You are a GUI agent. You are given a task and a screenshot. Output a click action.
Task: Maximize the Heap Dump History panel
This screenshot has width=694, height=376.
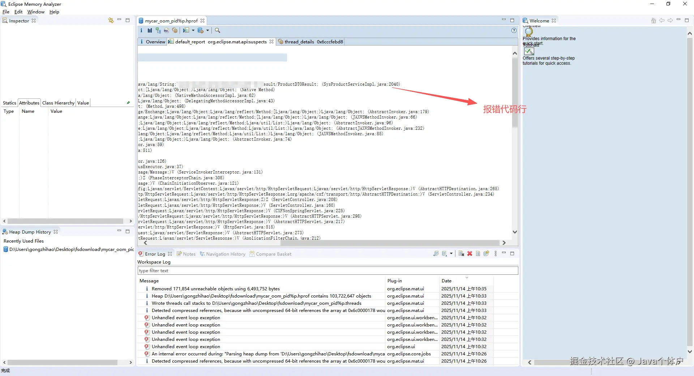pos(128,231)
